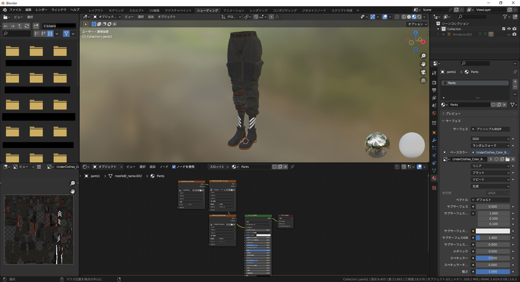The image size is (520, 282).
Task: Open the Tool properties tab icon
Action: (434, 72)
